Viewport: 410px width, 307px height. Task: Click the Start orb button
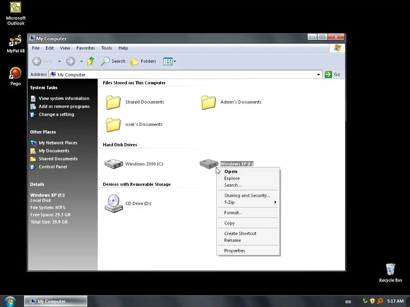[10, 301]
